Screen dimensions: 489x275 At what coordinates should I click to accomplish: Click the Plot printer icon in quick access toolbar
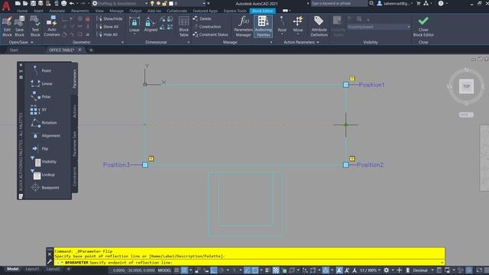click(63, 3)
